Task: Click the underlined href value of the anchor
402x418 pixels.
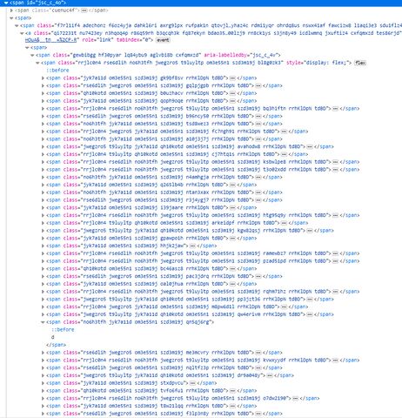Action: point(51,40)
